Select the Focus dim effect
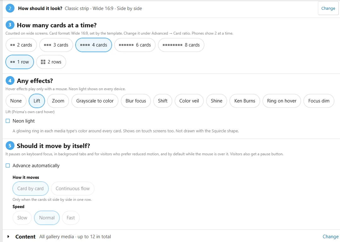Image resolution: width=340 pixels, height=242 pixels. click(x=319, y=101)
